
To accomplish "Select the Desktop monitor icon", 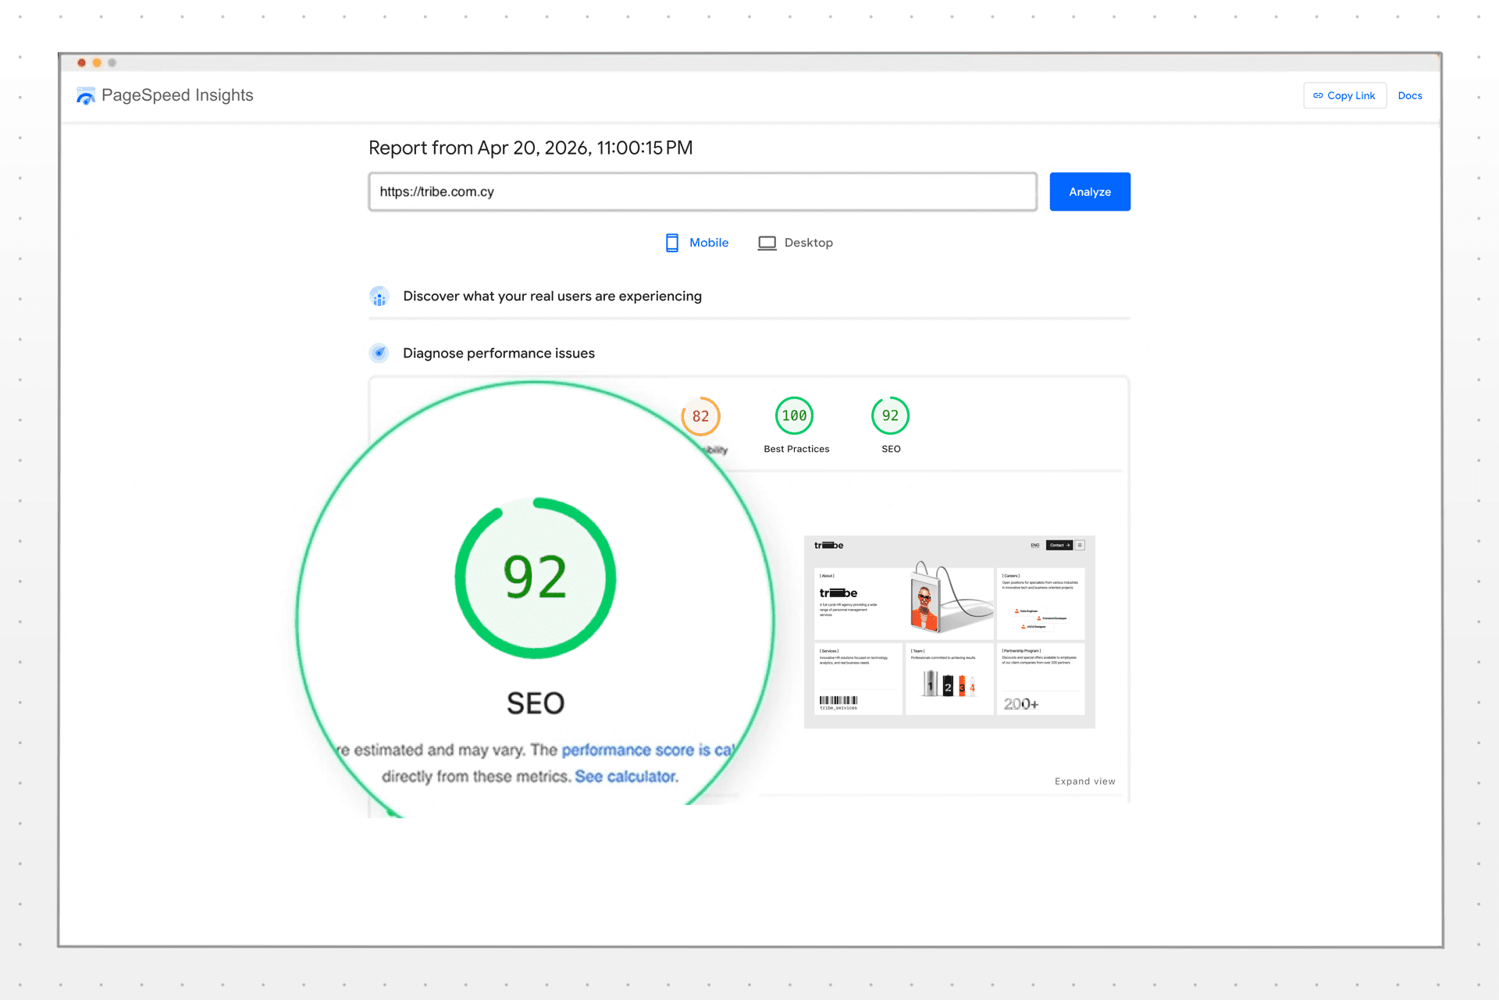I will coord(767,243).
